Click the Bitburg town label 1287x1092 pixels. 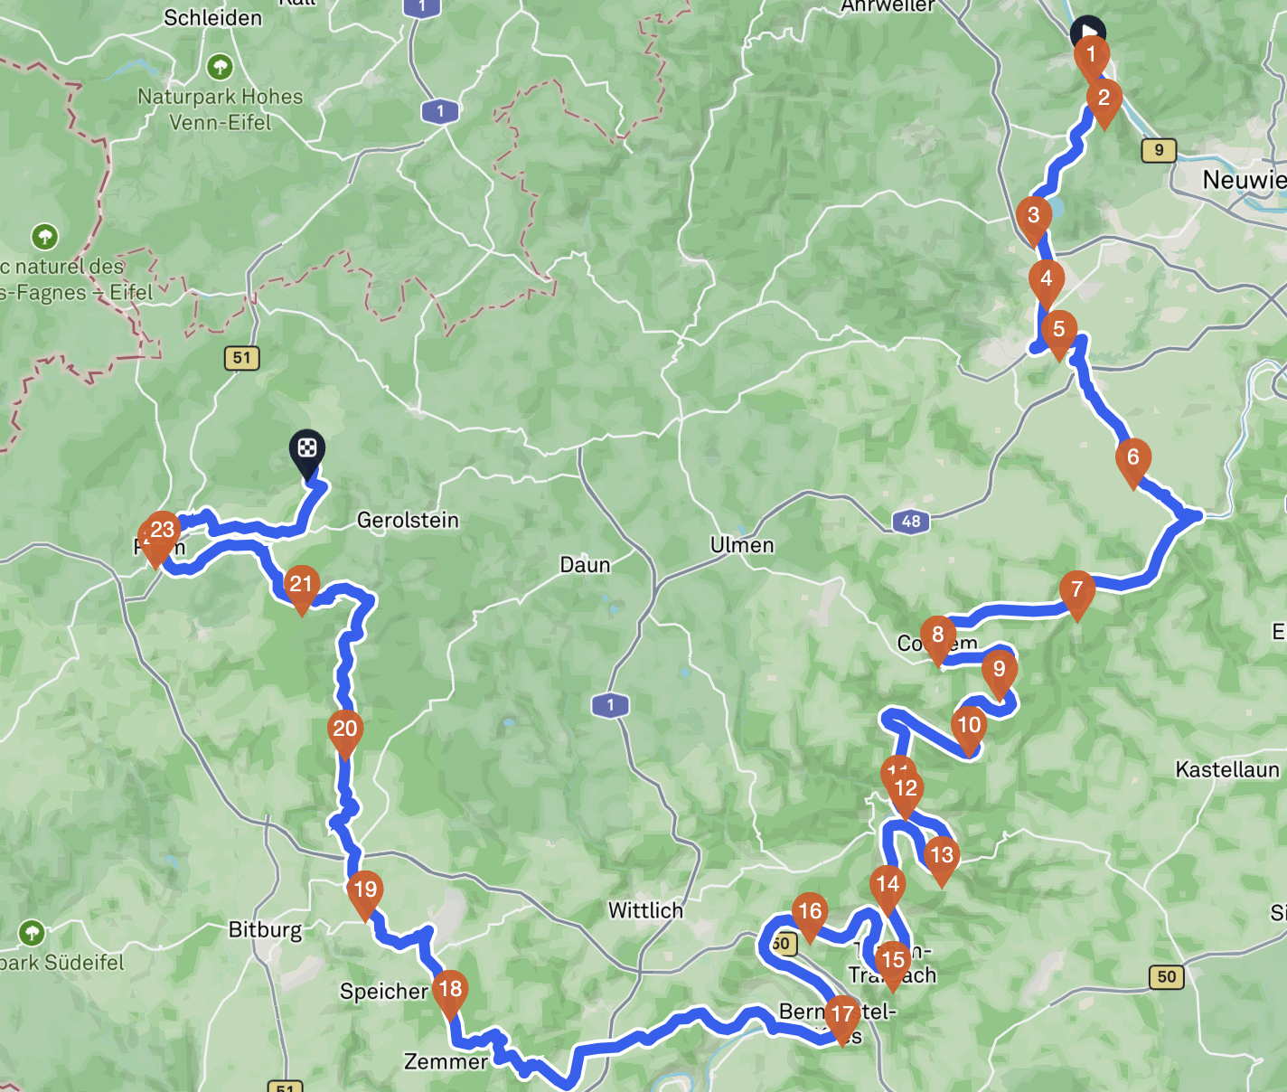[x=265, y=929]
